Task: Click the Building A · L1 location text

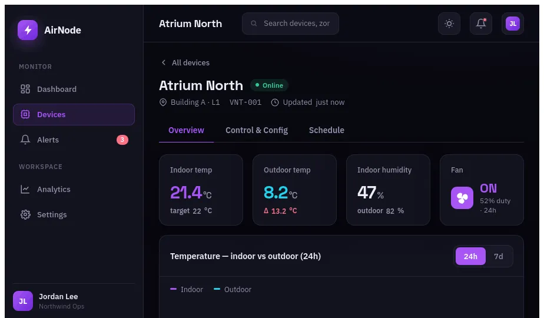Action: point(195,102)
